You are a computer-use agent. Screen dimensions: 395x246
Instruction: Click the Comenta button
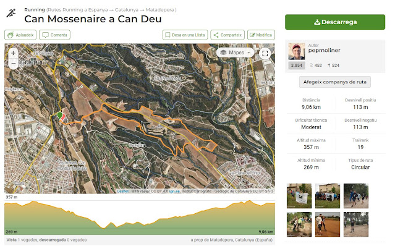[x=54, y=35]
